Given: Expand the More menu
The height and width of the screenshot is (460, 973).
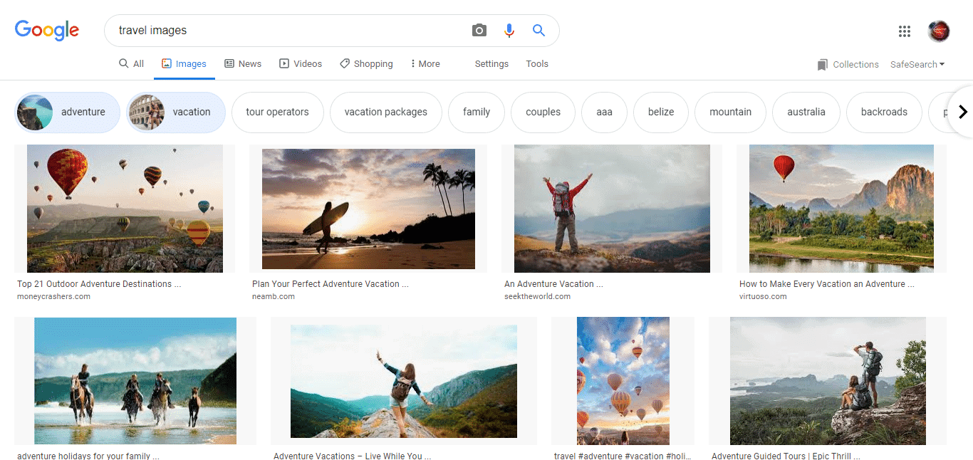Looking at the screenshot, I should click(425, 63).
